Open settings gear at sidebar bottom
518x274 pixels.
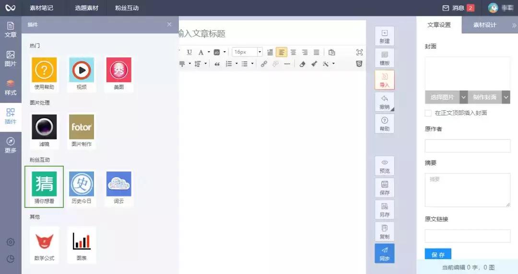click(11, 242)
